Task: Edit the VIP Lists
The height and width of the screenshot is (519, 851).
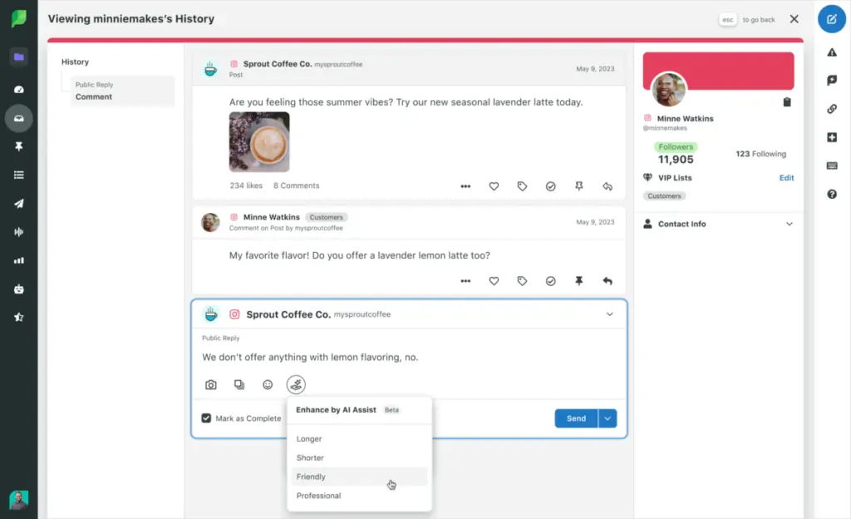Action: click(x=786, y=177)
